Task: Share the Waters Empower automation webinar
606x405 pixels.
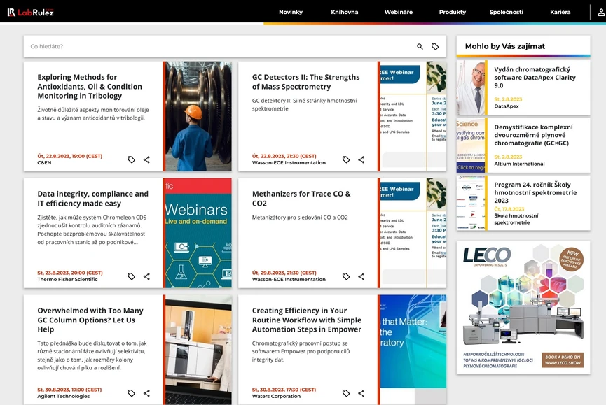Action: pyautogui.click(x=361, y=393)
